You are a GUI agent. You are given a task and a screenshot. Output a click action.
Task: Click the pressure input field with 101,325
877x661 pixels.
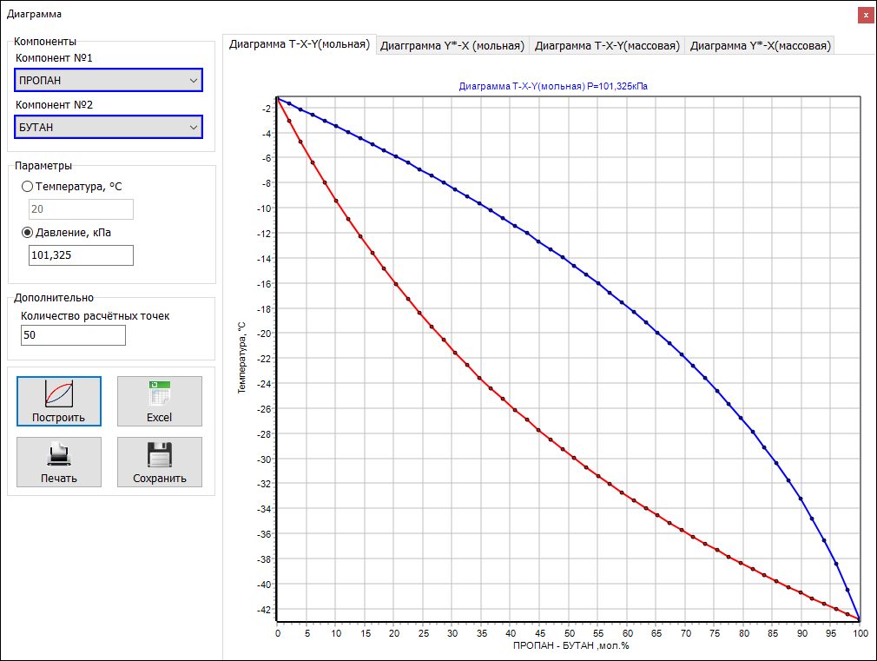click(x=81, y=255)
